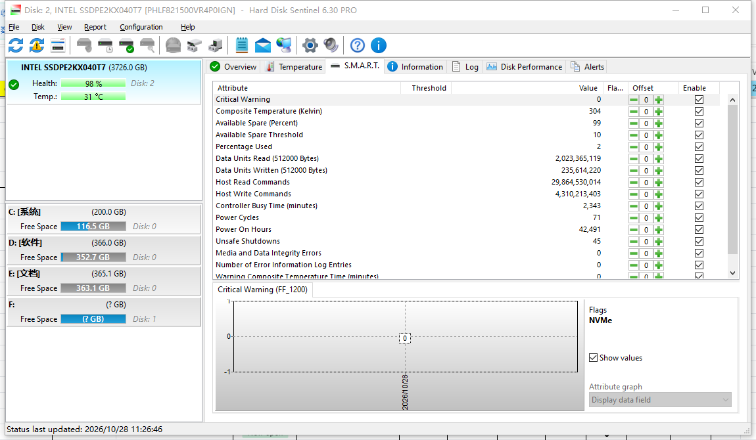Image resolution: width=756 pixels, height=440 pixels.
Task: Click the disk with drawers toolbar icon
Action: [x=195, y=46]
